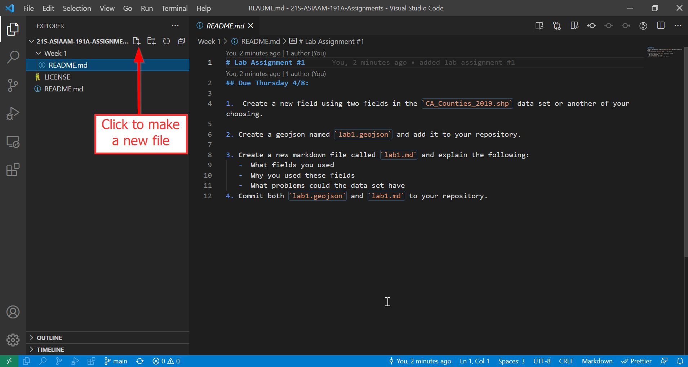
Task: Click the New Folder icon in Explorer
Action: 151,41
